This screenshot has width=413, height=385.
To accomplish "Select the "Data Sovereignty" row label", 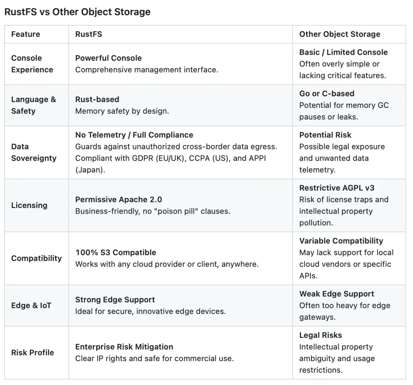I will pos(33,152).
